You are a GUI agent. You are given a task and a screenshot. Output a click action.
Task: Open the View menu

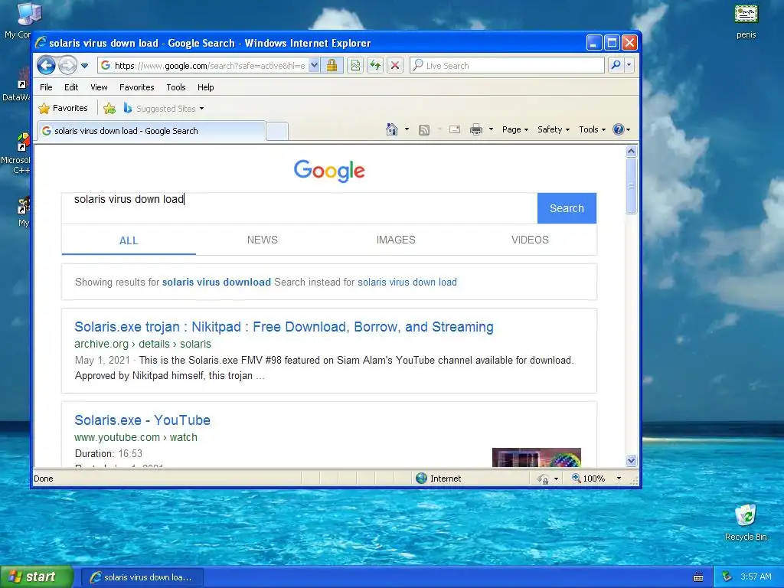[99, 87]
